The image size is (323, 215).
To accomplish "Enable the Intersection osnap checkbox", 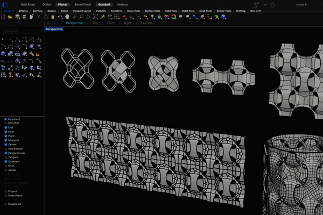I will coord(5,149).
